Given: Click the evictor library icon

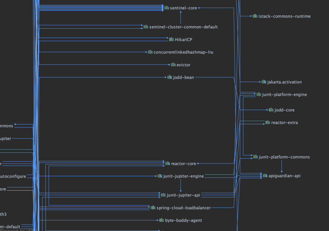Looking at the screenshot, I should (x=173, y=65).
